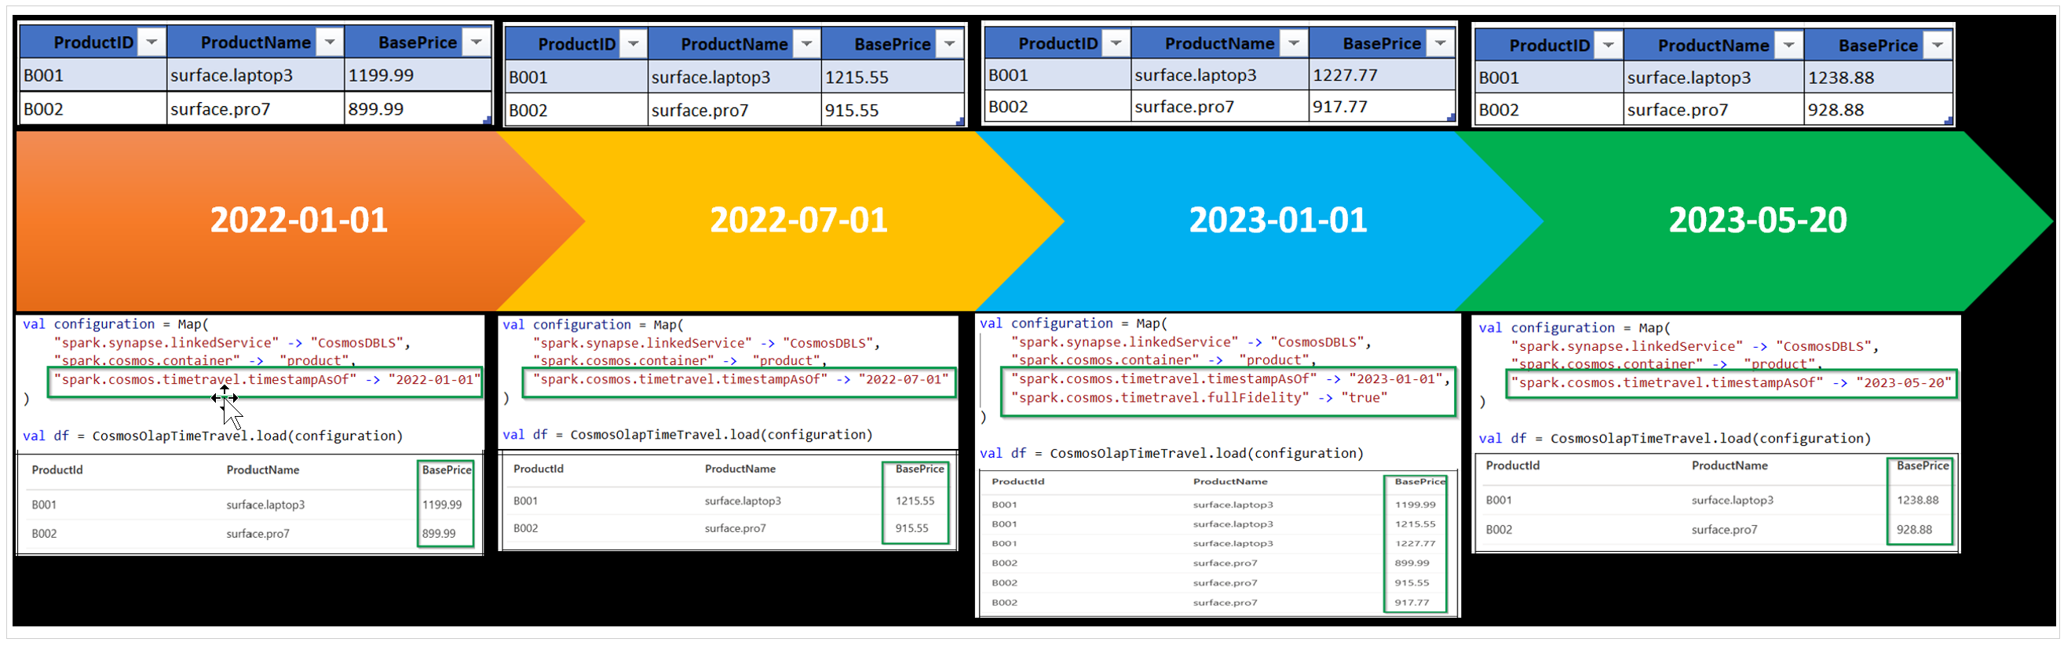This screenshot has height=646, width=2064.
Task: Click the 917.77 value in full fidelity results
Action: (1412, 603)
